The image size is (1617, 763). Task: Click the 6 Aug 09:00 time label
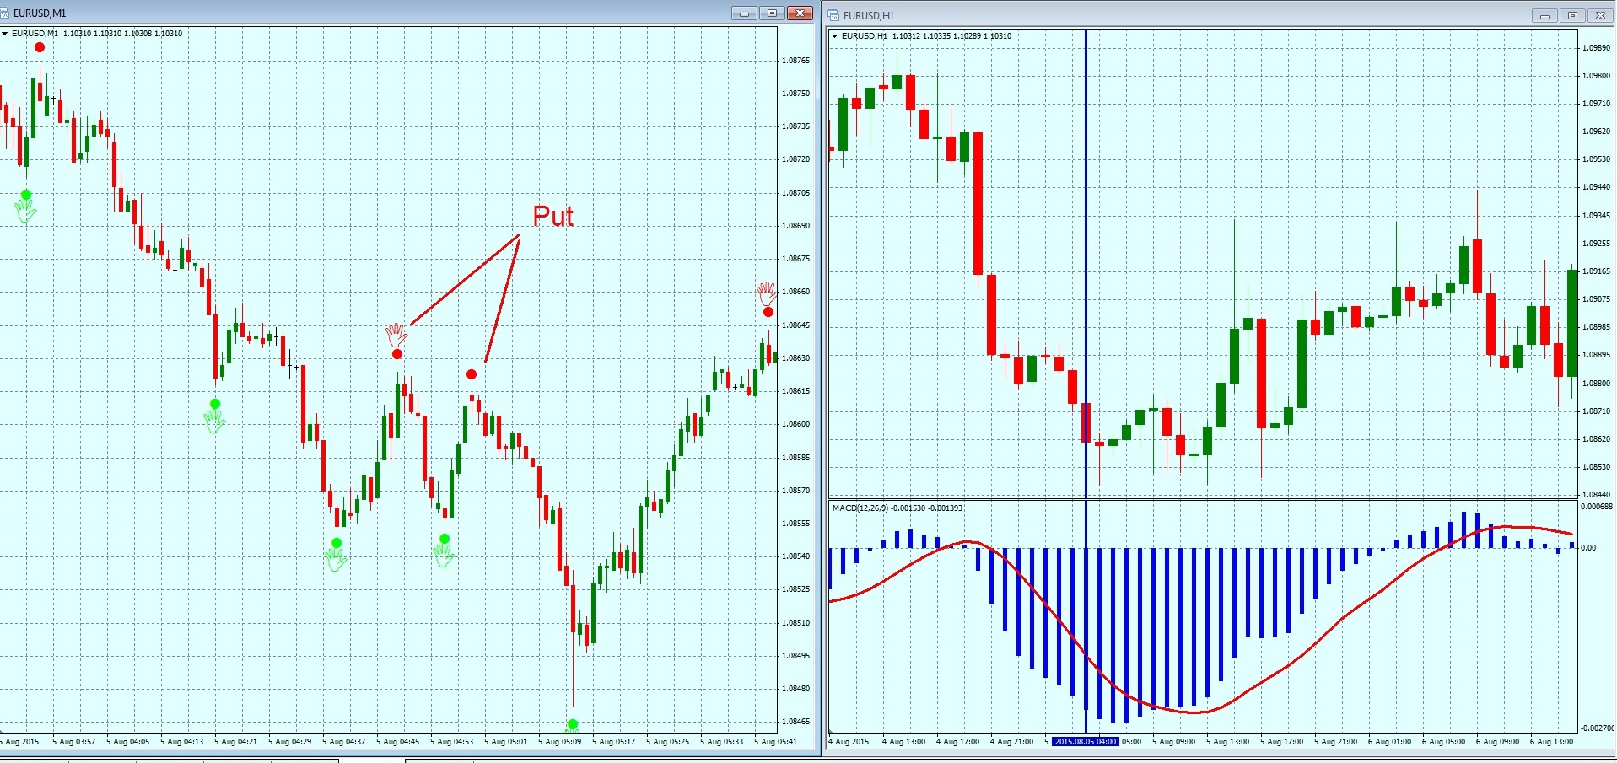pos(1497,742)
